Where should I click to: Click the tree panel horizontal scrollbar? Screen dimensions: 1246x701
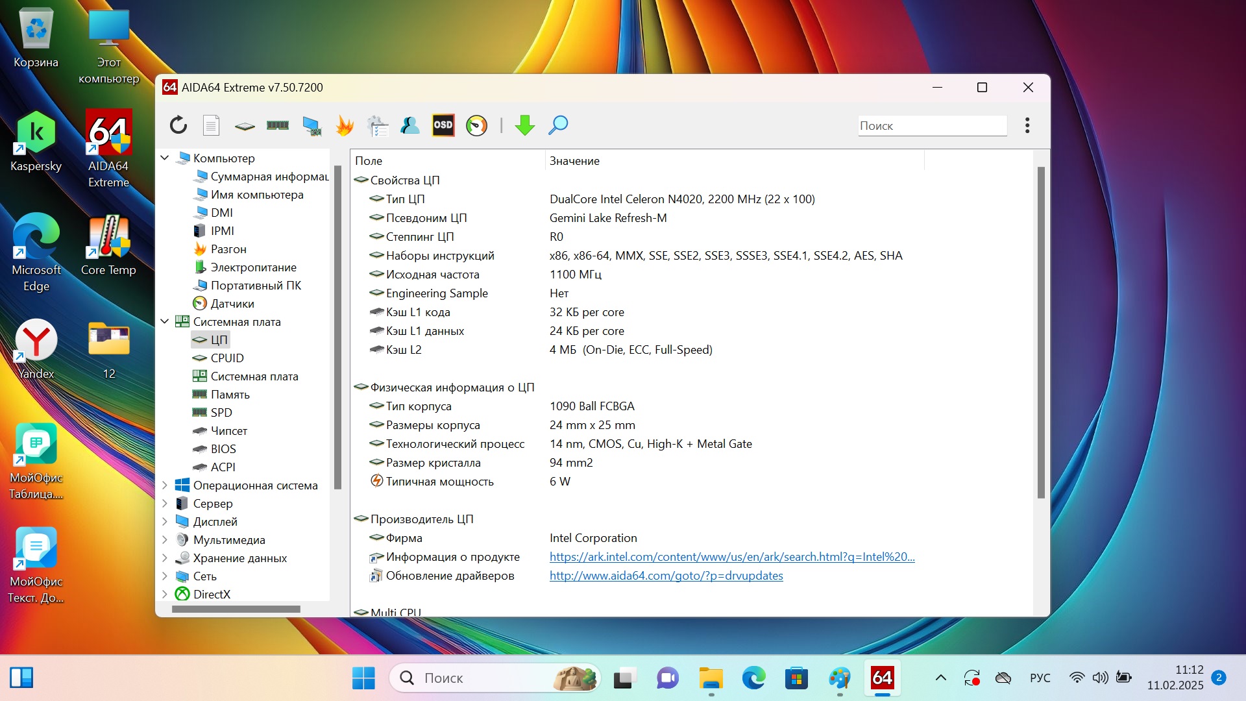tap(236, 609)
